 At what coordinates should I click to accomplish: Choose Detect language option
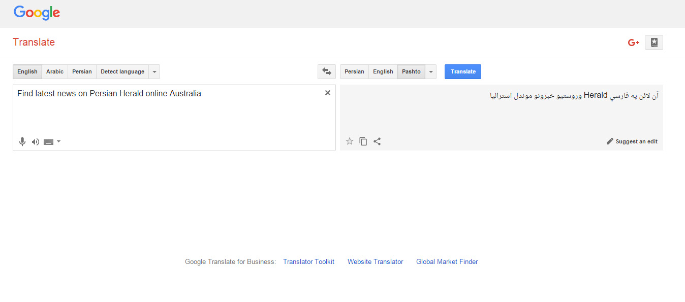(122, 71)
